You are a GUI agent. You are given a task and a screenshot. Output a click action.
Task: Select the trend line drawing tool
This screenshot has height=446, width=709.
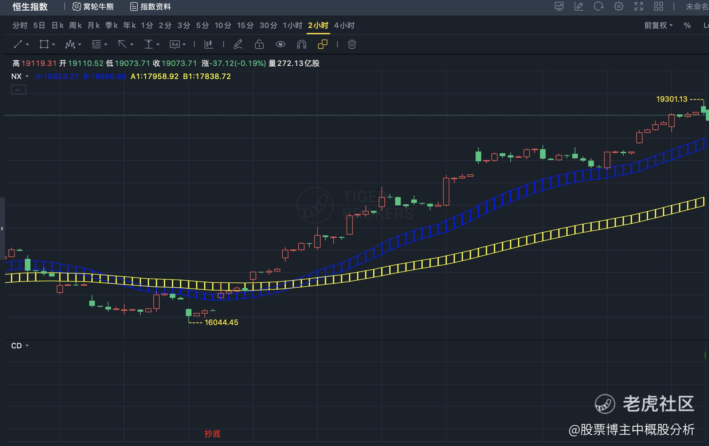click(18, 44)
